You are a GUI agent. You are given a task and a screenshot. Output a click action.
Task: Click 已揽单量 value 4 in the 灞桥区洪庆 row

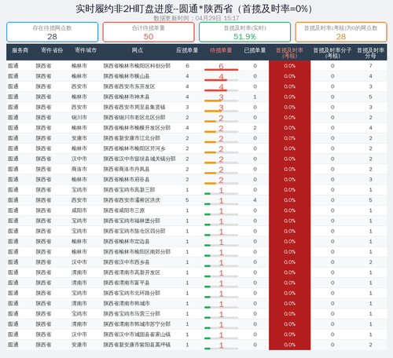coord(255,200)
